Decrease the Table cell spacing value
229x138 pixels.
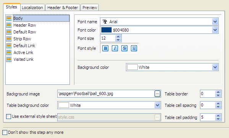tap(218, 107)
